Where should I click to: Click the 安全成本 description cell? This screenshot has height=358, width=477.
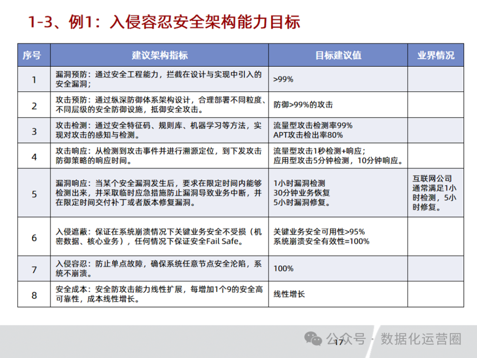(x=159, y=294)
